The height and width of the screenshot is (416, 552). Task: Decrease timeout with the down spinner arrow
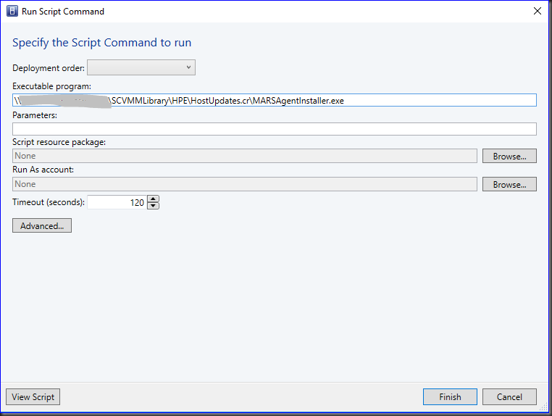pos(153,207)
